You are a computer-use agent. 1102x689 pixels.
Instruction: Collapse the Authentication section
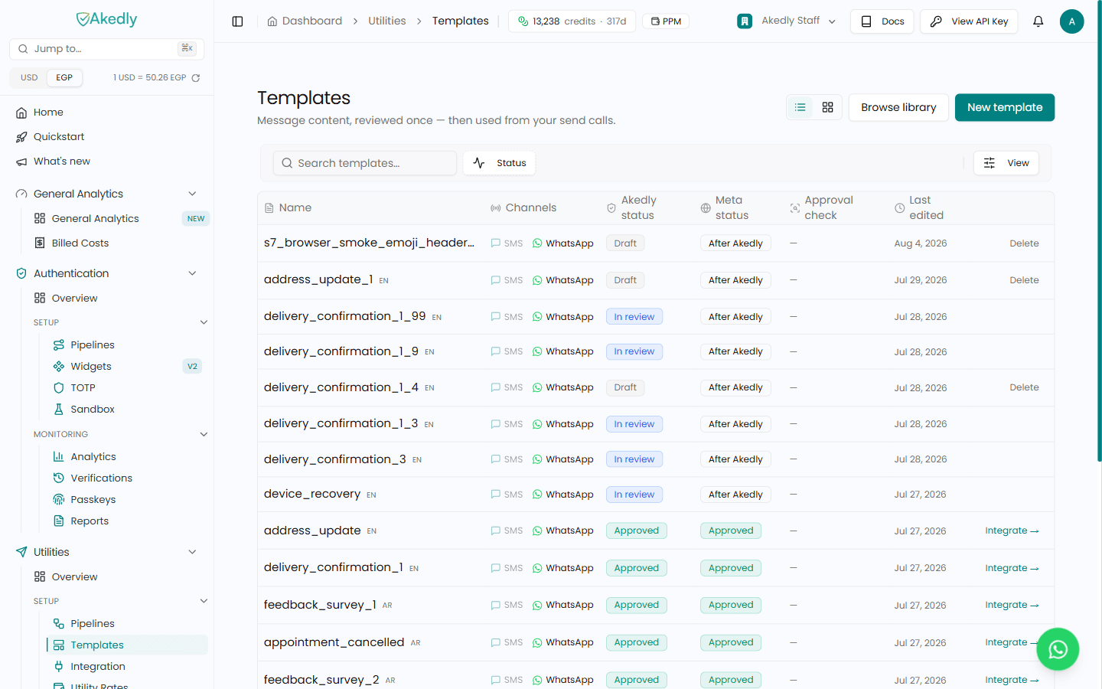tap(192, 273)
